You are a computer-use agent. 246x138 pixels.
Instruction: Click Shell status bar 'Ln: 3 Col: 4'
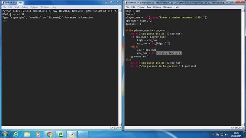coord(116,128)
